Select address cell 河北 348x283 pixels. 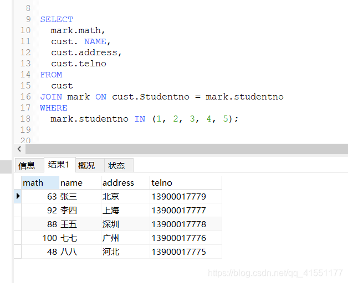coord(125,251)
